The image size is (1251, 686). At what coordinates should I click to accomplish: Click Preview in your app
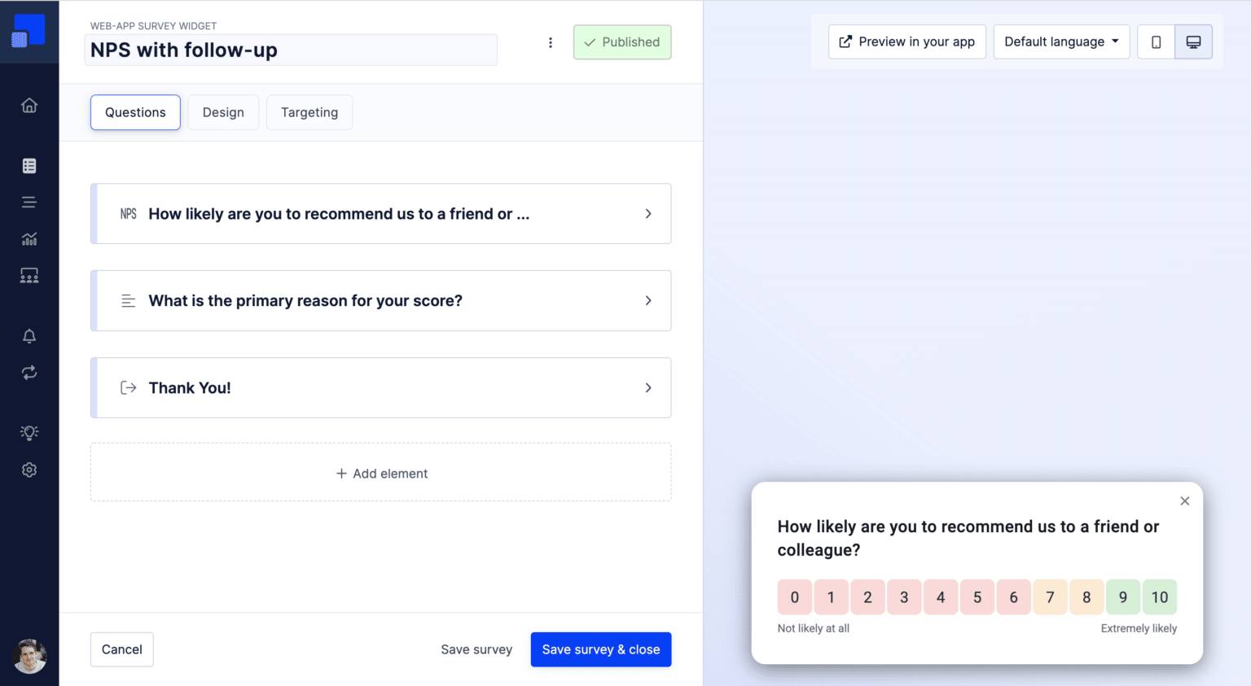point(906,41)
